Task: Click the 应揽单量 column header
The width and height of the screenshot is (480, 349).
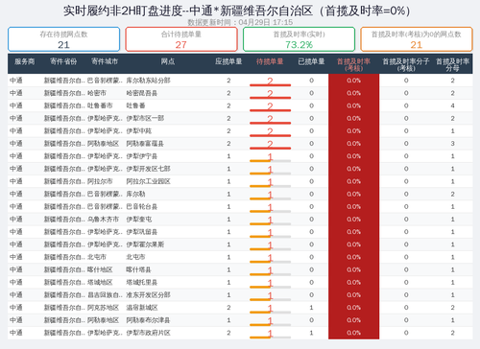Action: 228,61
